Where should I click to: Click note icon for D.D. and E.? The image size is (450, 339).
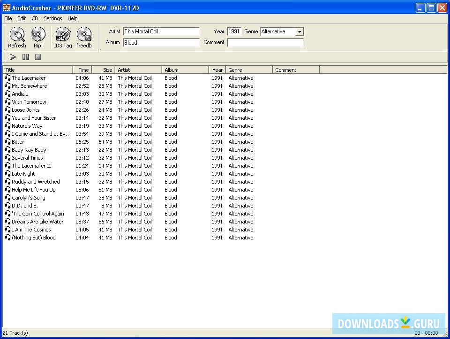(x=7, y=205)
